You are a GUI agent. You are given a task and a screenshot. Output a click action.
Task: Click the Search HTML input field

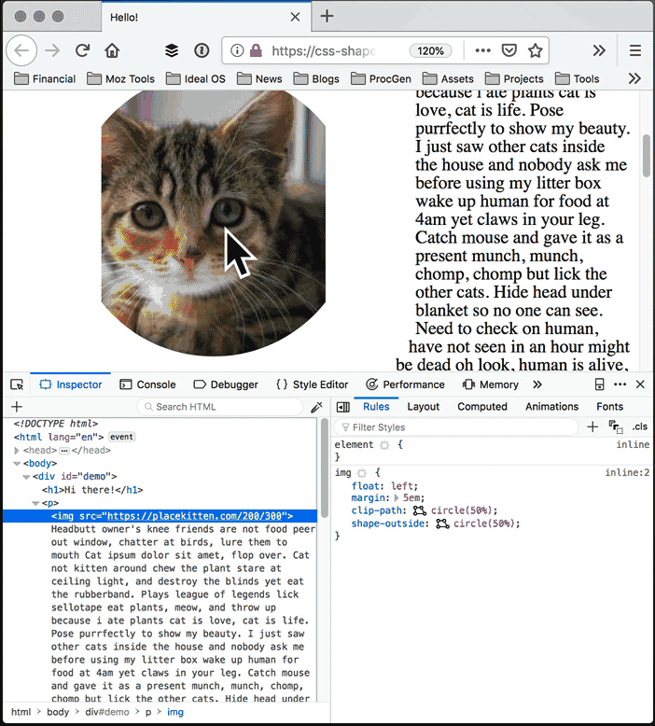click(220, 407)
